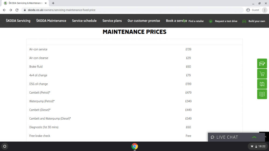
Task: Open the Live Chat panel
Action: point(236,137)
